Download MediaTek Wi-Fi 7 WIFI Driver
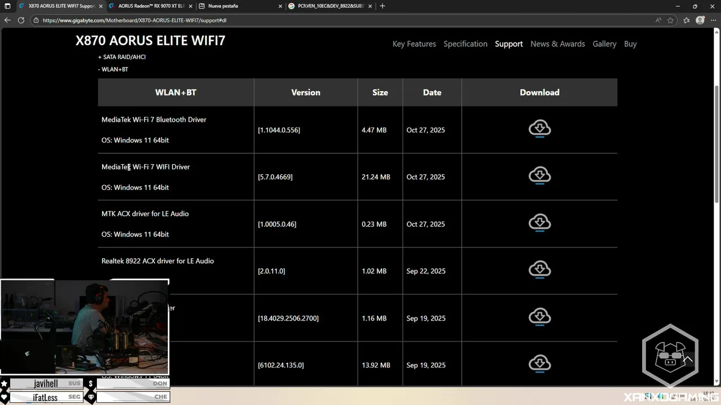The width and height of the screenshot is (721, 405). (540, 176)
